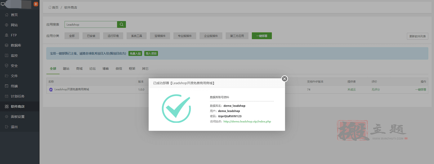
Task: Click the monitor icon at sidebar top
Action: pos(3,4)
